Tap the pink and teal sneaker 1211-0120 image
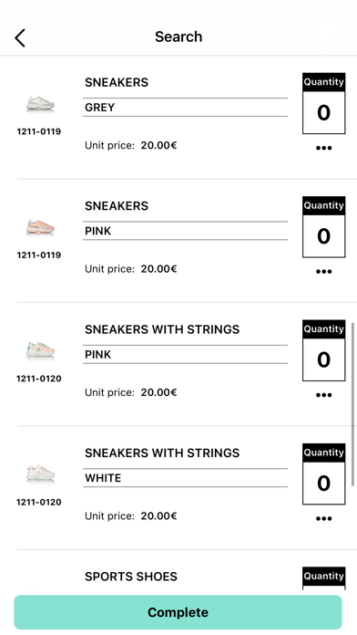The width and height of the screenshot is (357, 635). pyautogui.click(x=40, y=350)
